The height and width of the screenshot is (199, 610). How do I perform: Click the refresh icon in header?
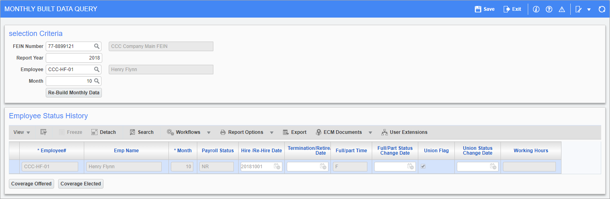pos(602,9)
